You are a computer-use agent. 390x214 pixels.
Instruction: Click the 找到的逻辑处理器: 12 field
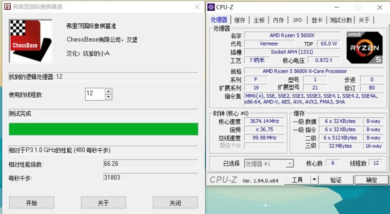103,77
